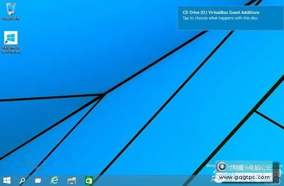Open the Start menu button
The image size is (284, 186).
click(x=7, y=180)
